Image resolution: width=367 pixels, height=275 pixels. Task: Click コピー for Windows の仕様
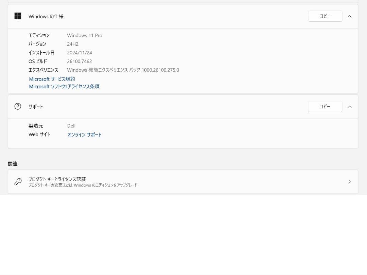click(325, 16)
